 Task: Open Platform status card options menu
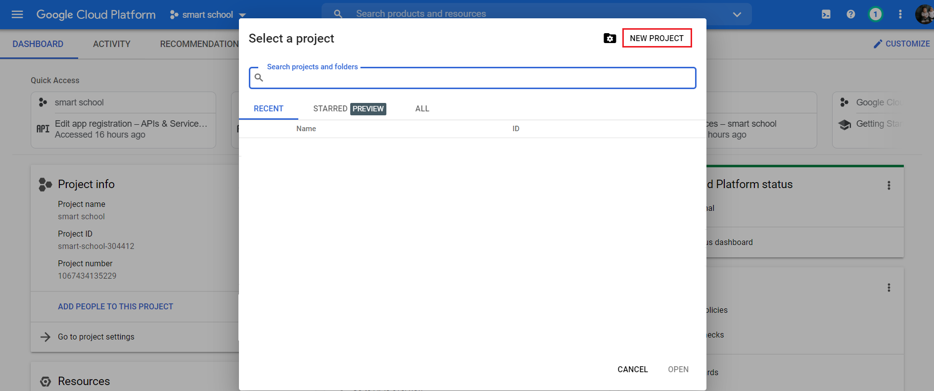pyautogui.click(x=888, y=185)
